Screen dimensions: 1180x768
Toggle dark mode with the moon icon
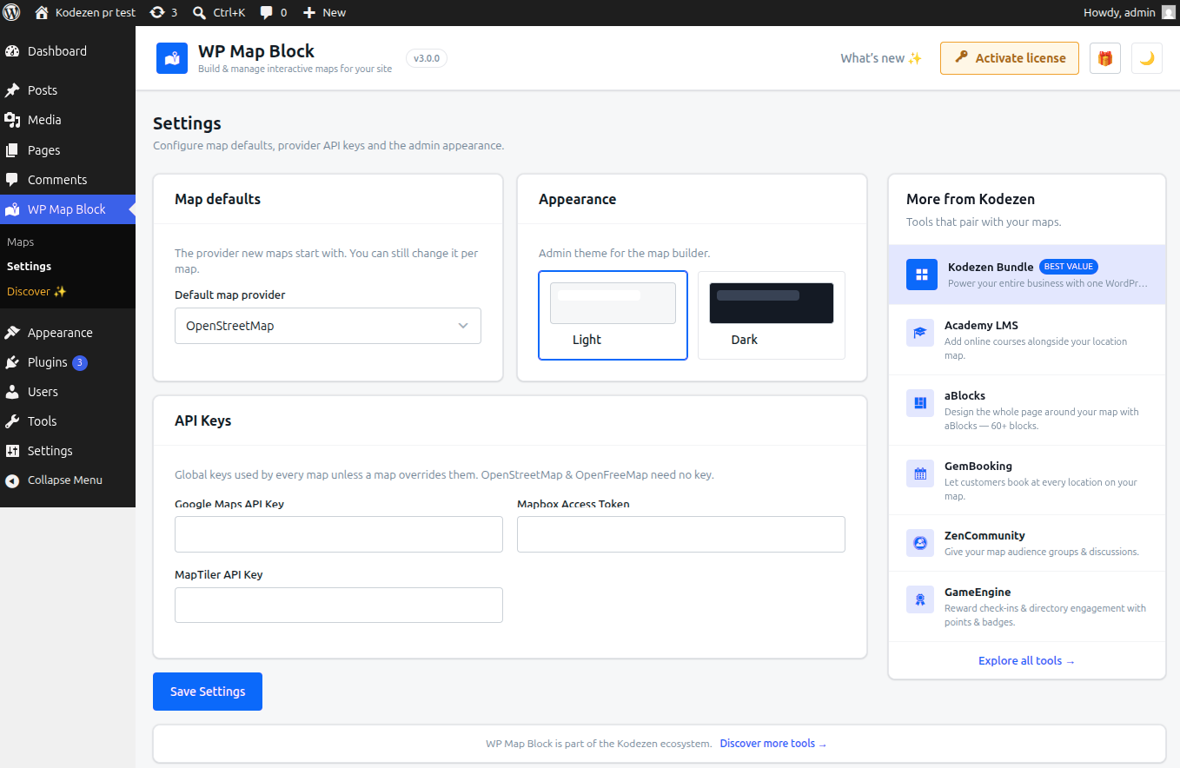pos(1147,58)
